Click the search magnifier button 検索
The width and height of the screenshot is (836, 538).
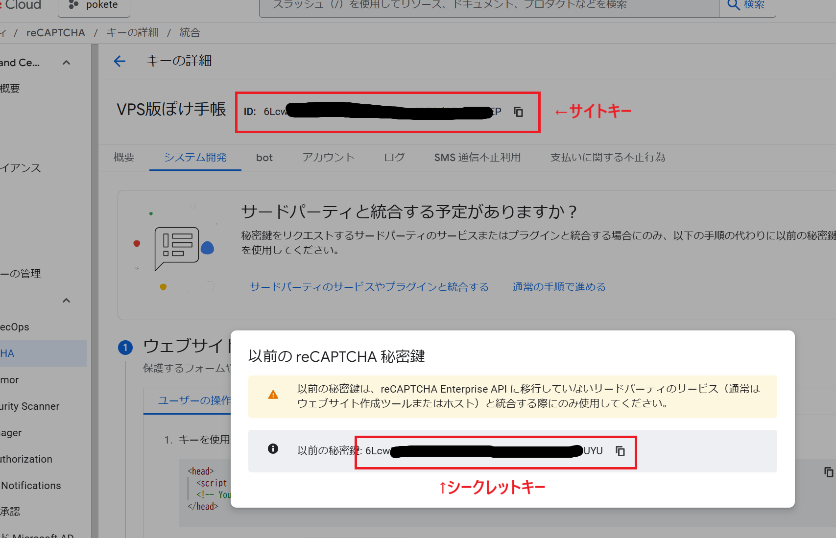(x=747, y=5)
